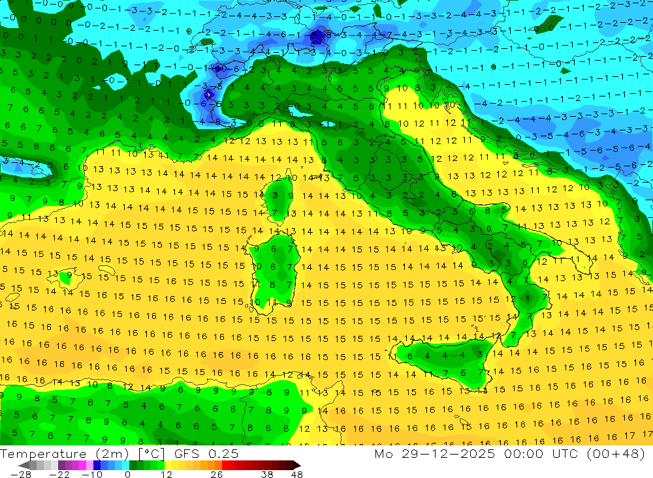Click the "38" legend label

(267, 474)
